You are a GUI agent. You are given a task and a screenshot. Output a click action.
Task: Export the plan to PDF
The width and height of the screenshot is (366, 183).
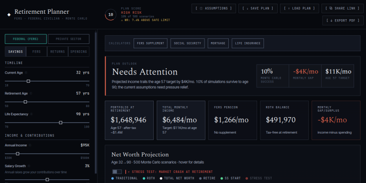coord(343,21)
